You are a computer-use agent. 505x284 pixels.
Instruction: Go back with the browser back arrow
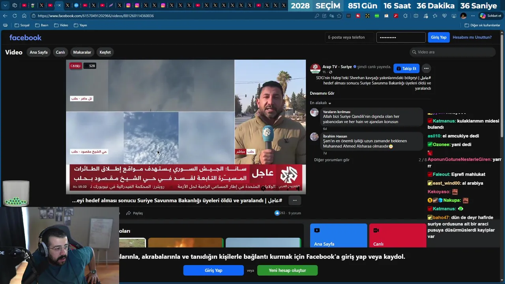[x=5, y=16]
